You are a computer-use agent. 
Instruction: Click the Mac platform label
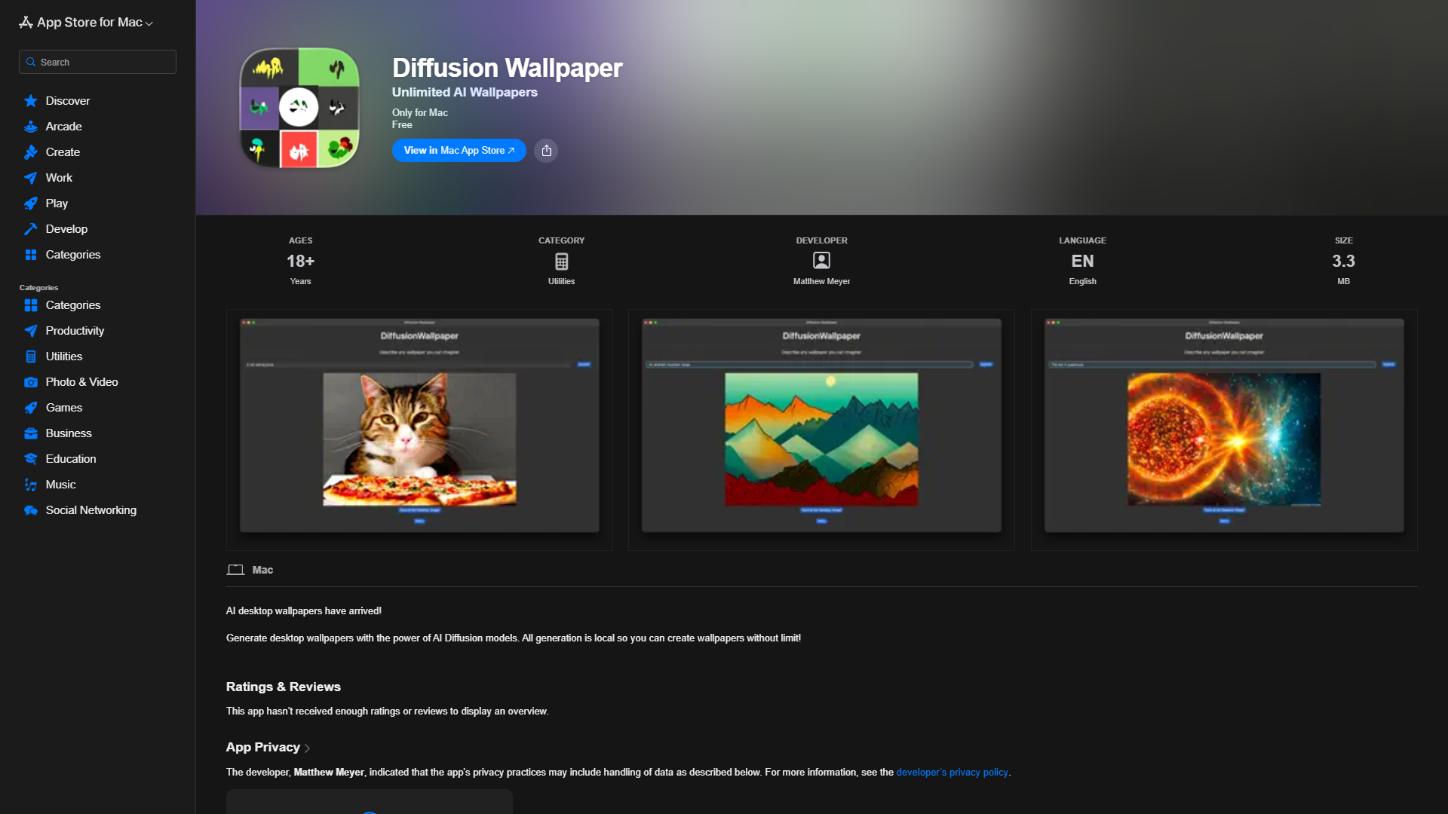(x=262, y=570)
